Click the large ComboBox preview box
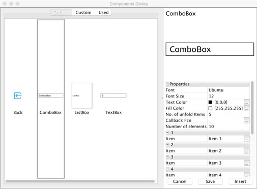Viewport: 257px width, 189px height. pyautogui.click(x=210, y=49)
